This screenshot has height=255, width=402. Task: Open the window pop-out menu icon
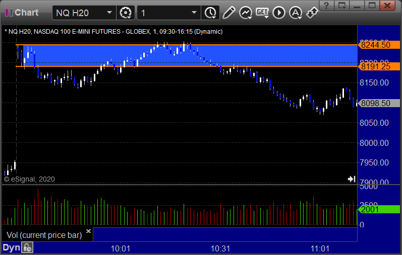click(x=342, y=6)
